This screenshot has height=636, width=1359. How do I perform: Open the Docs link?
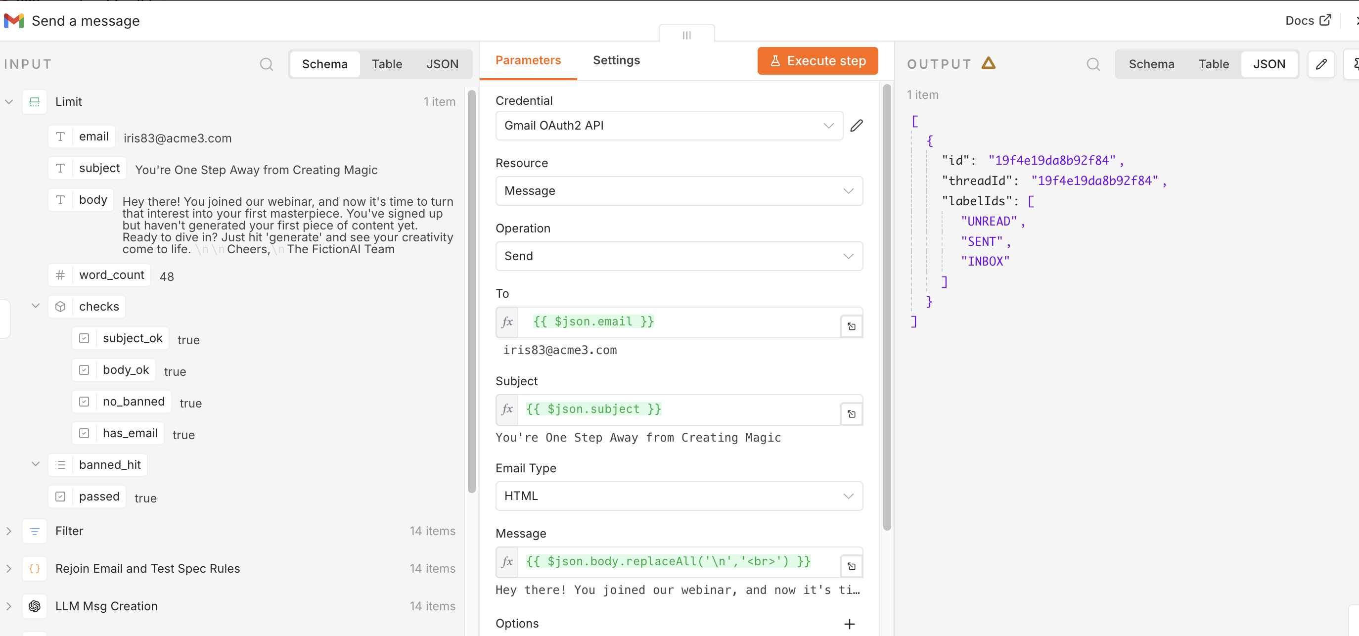pos(1308,21)
